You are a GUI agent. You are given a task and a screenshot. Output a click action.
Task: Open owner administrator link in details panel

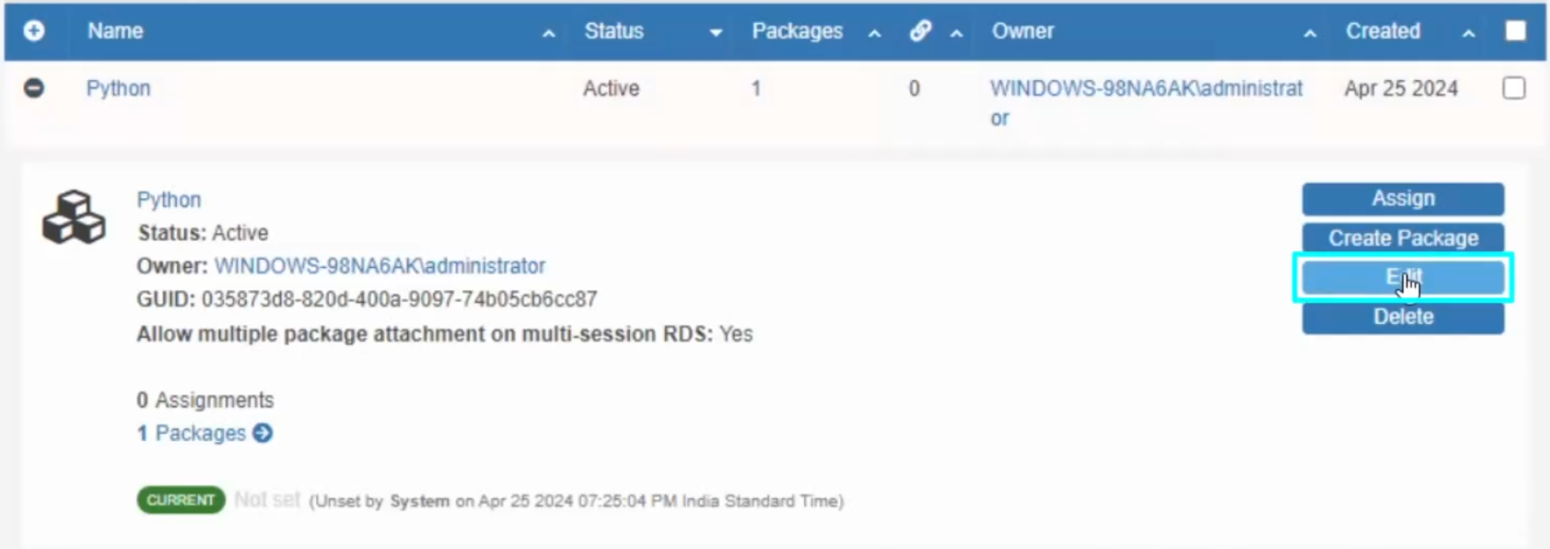(x=380, y=266)
